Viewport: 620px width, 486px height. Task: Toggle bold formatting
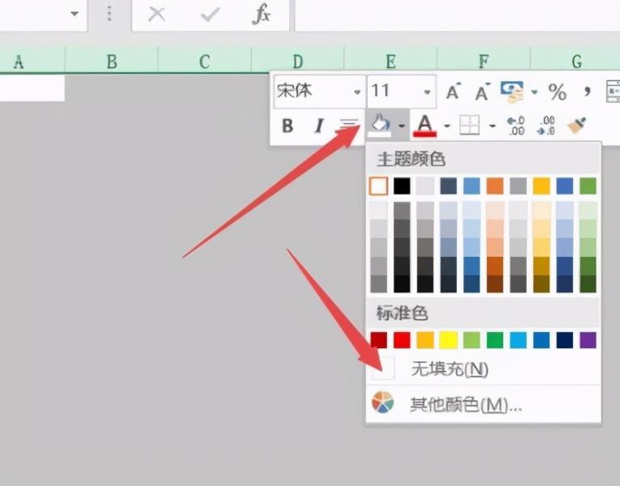coord(287,126)
